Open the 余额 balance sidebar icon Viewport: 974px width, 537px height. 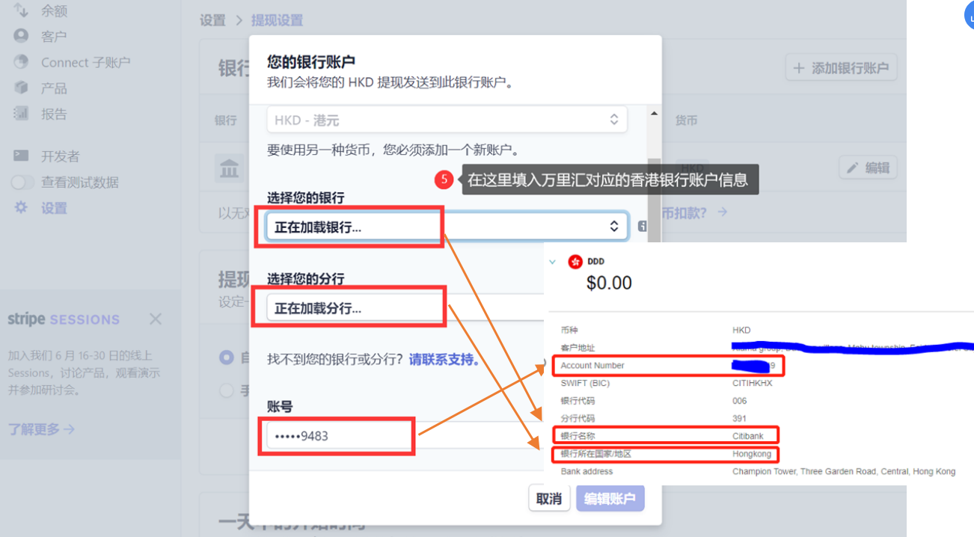20,11
